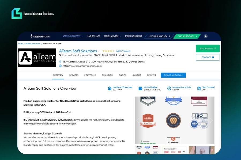The image size is (241, 160).
Task: Click the ISO Certified badge
Action: tap(199, 121)
